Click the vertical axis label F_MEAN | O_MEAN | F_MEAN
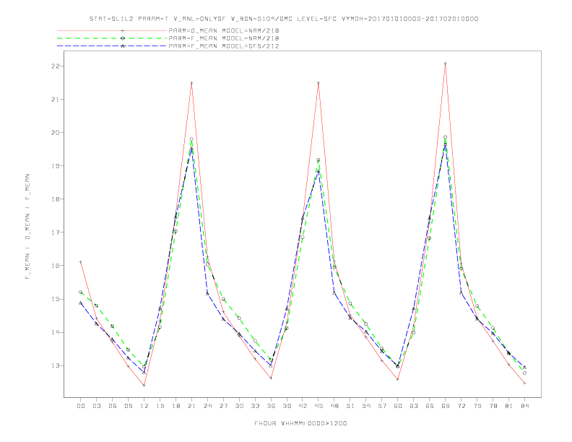Viewport: 572px width, 442px height. tap(27, 227)
